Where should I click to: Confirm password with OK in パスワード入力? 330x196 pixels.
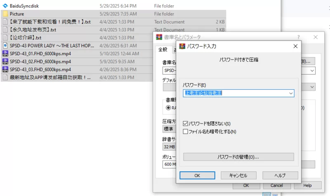tap(197, 175)
